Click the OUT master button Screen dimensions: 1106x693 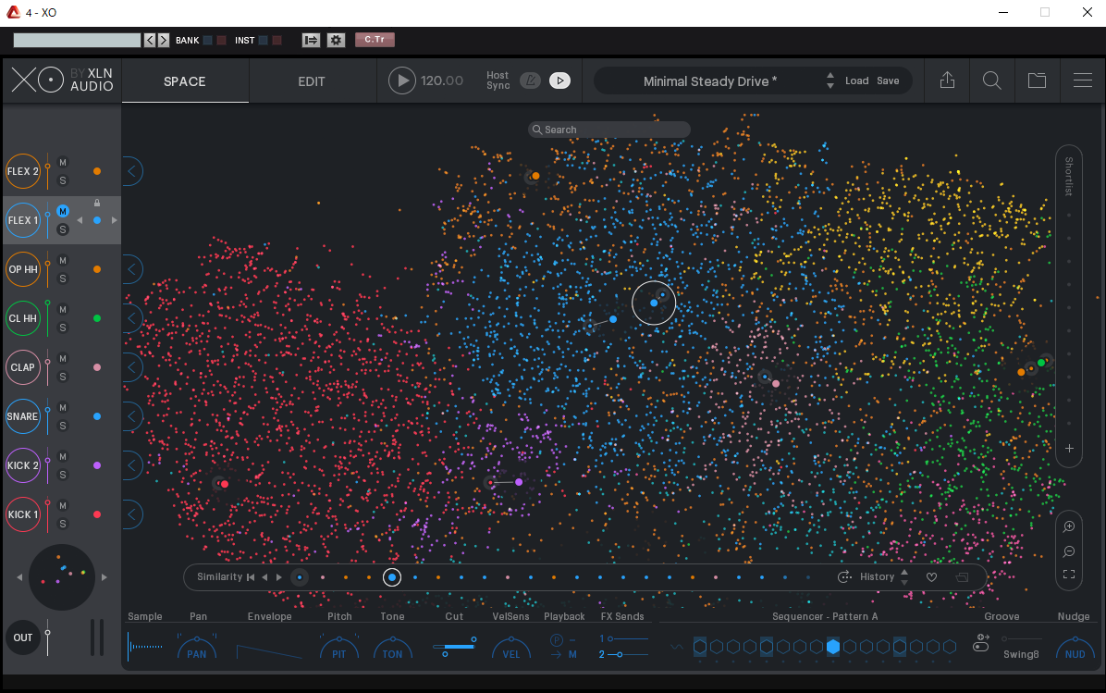tap(23, 637)
